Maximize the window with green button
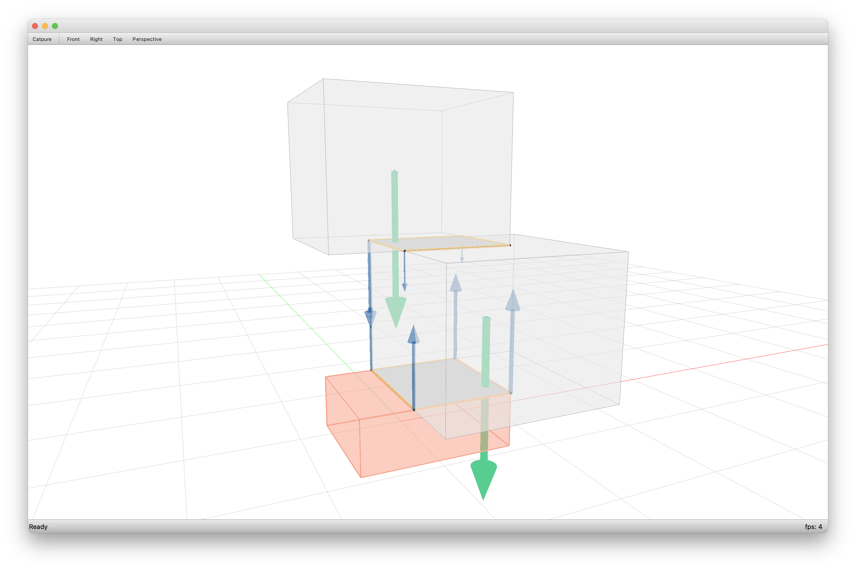The width and height of the screenshot is (856, 570). [55, 26]
